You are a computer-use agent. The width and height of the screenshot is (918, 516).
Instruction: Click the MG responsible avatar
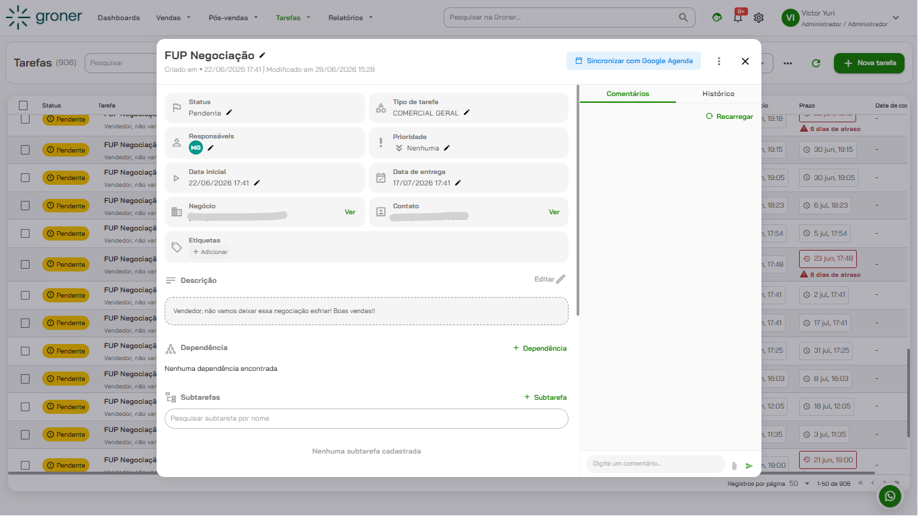[x=196, y=148]
